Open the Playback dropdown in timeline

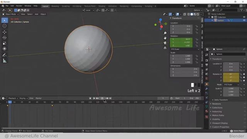point(13,98)
